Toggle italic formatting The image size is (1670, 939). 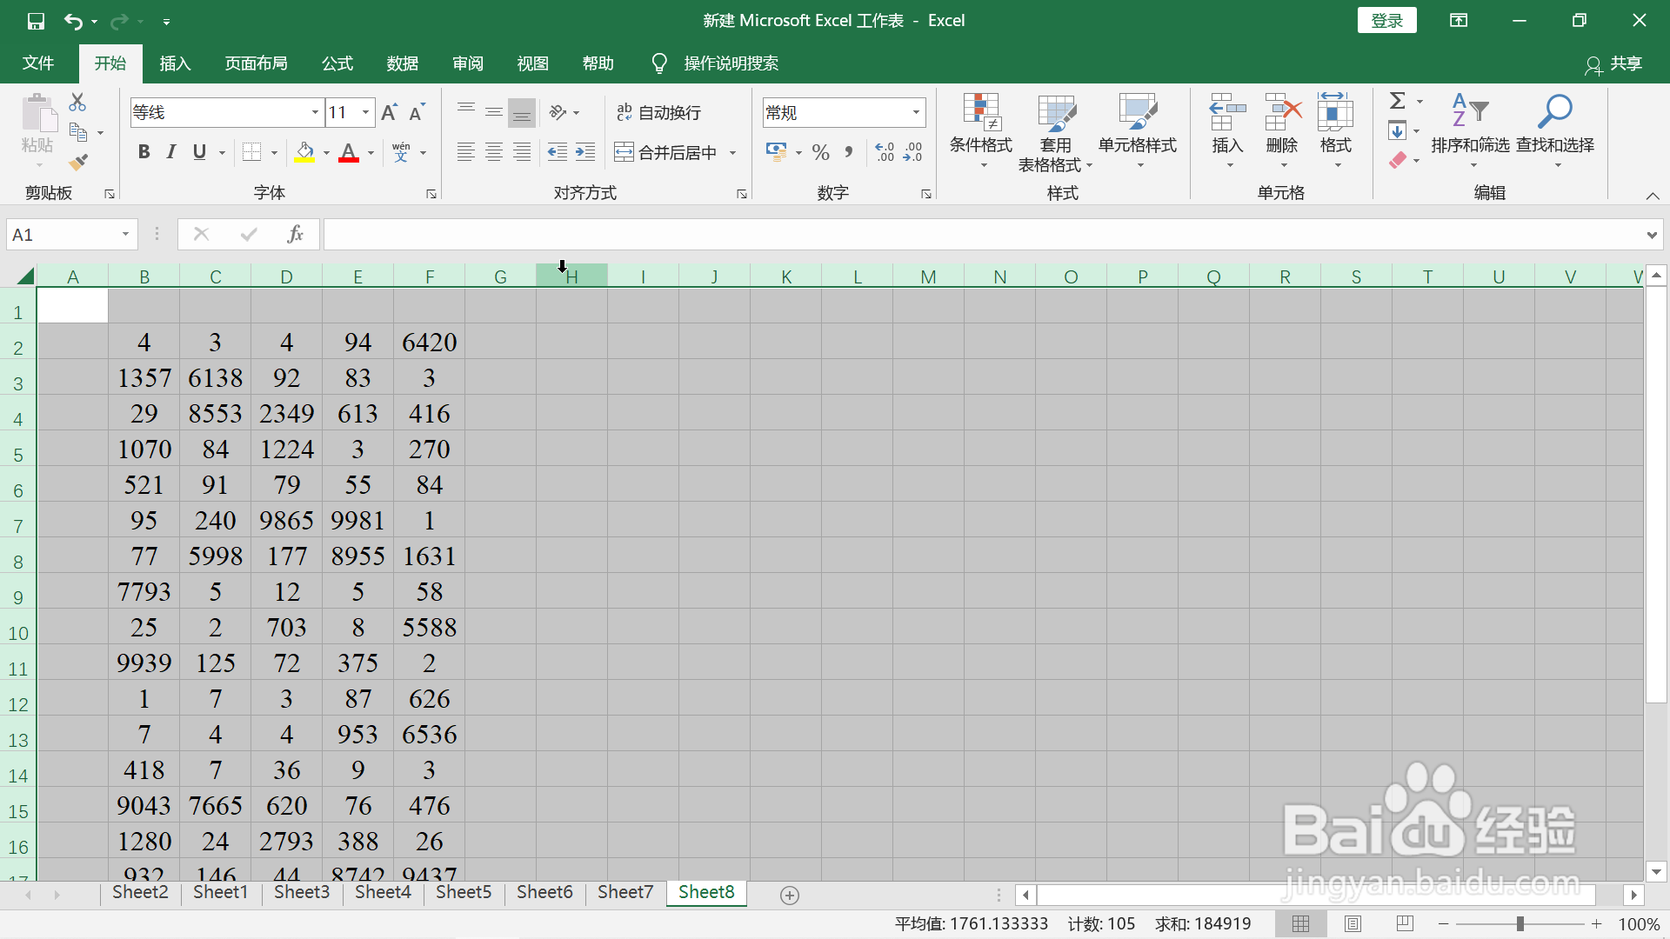tap(171, 152)
